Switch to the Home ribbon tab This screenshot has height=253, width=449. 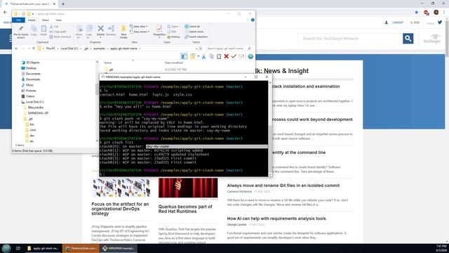[x=32, y=20]
